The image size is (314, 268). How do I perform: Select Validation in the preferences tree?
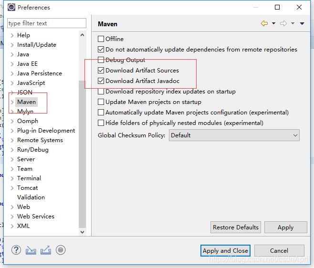pos(31,197)
